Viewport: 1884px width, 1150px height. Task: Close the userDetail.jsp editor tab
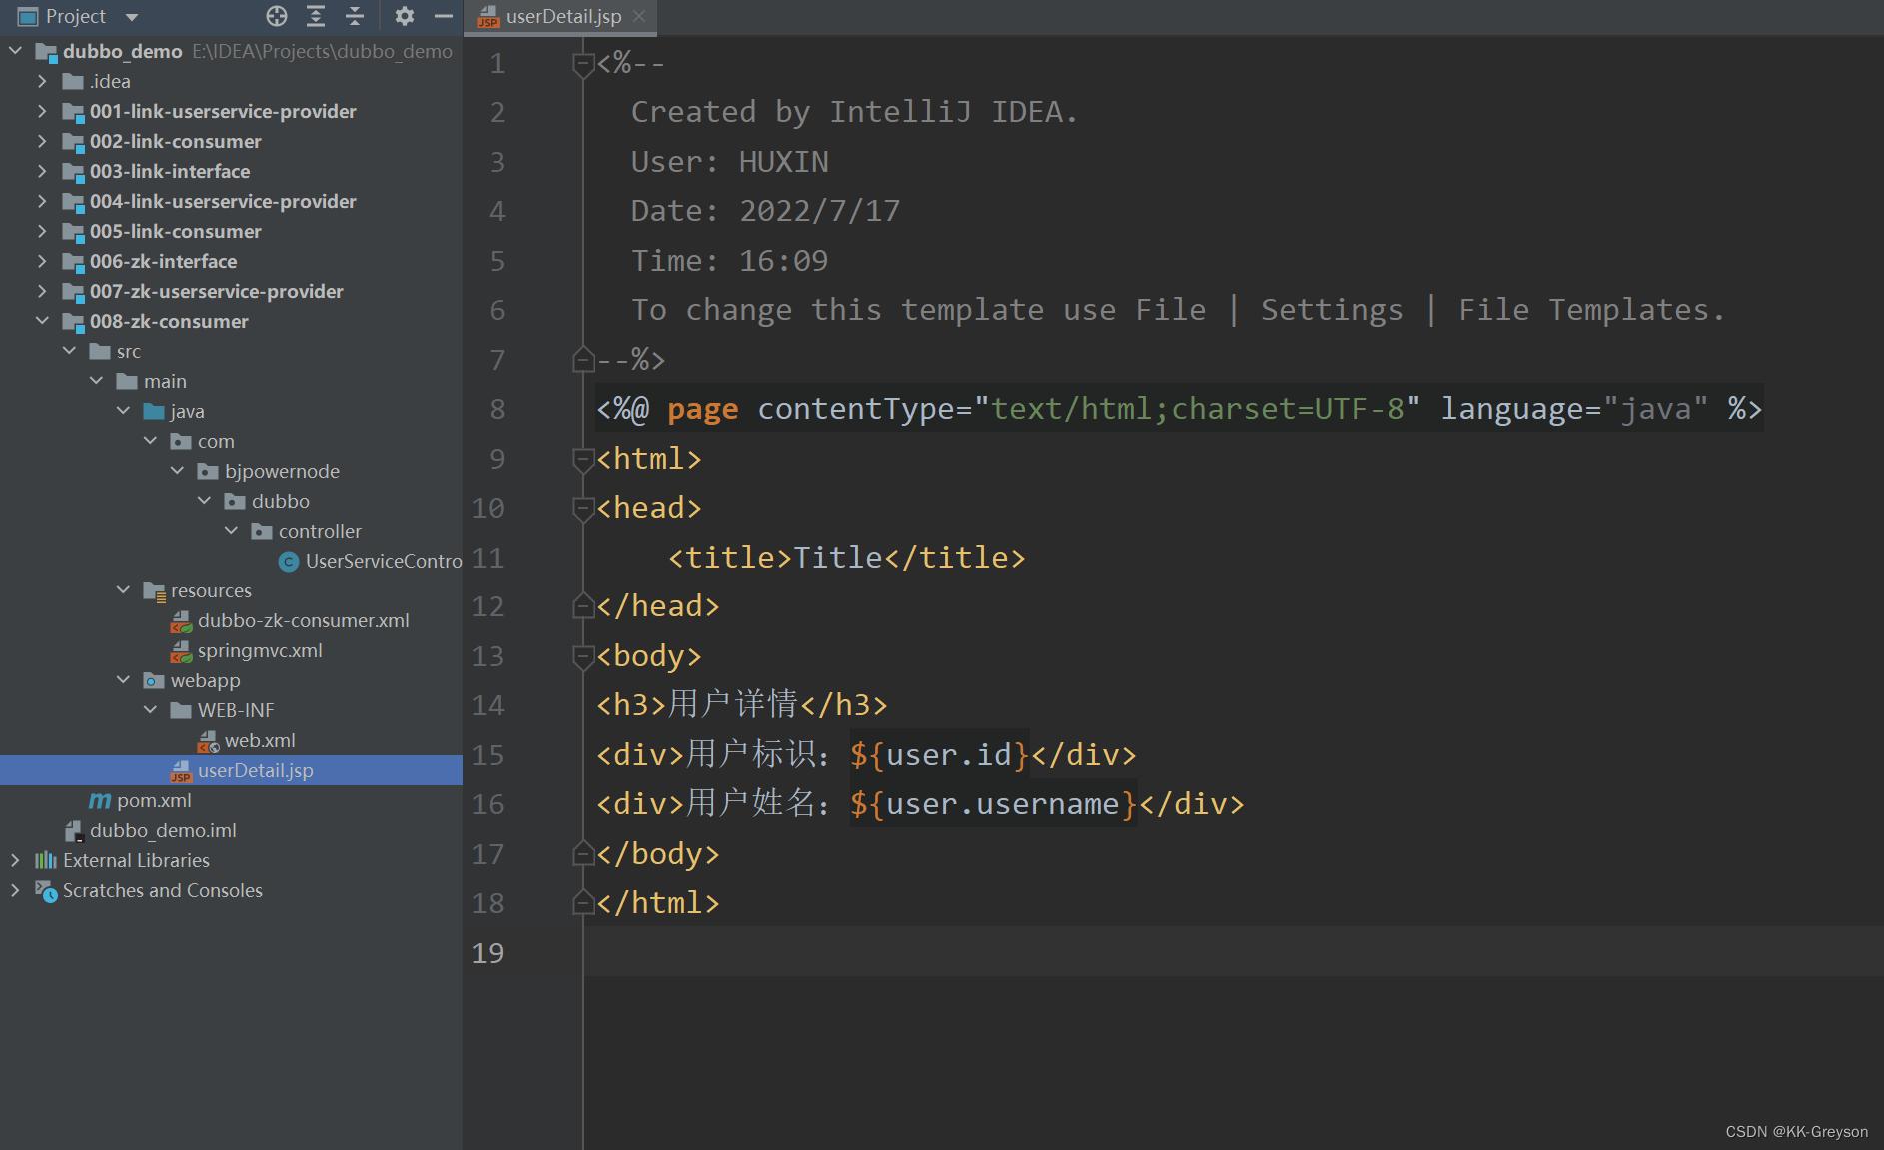pyautogui.click(x=639, y=16)
